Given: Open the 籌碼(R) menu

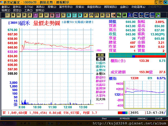Looking at the screenshot, I should pyautogui.click(x=40, y=7).
